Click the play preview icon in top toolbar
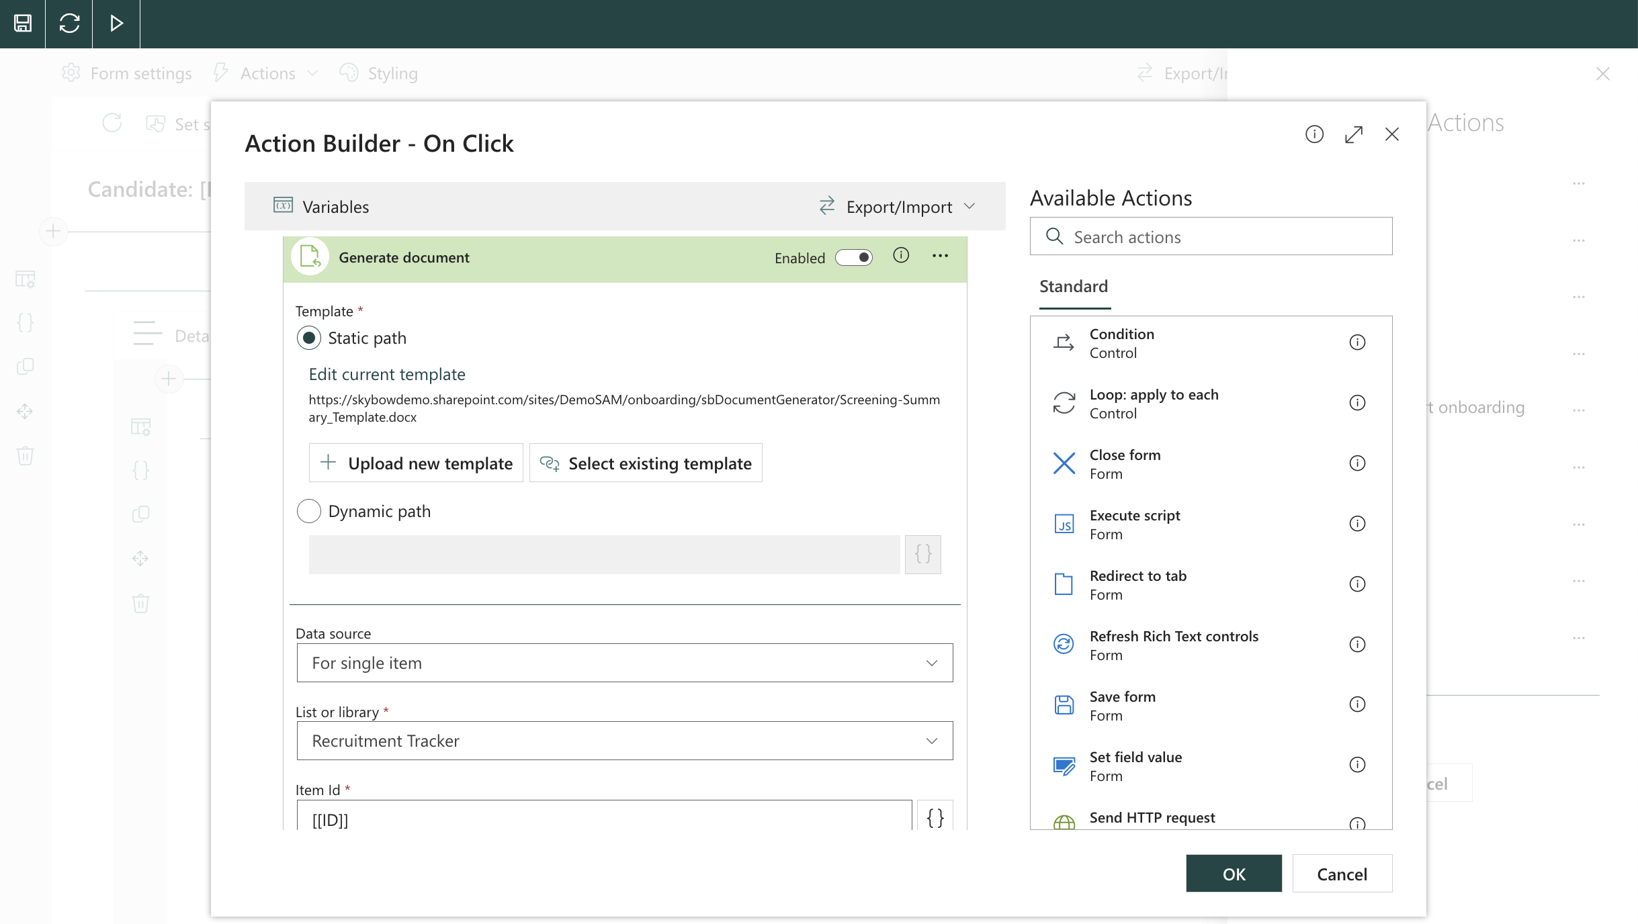Screen dimensions: 1638x924 [116, 24]
